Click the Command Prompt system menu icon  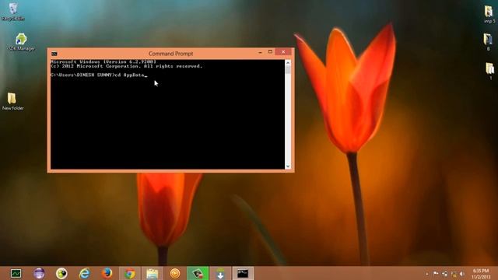click(54, 54)
